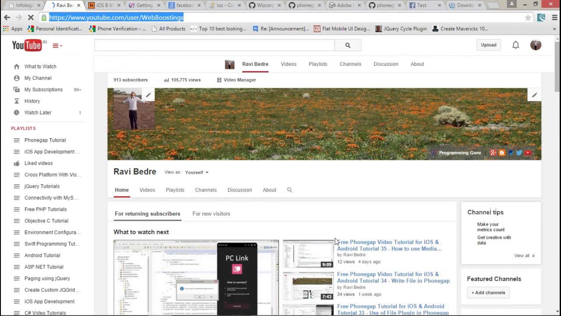Select For returning subscribers tab
The width and height of the screenshot is (561, 316).
(x=147, y=214)
